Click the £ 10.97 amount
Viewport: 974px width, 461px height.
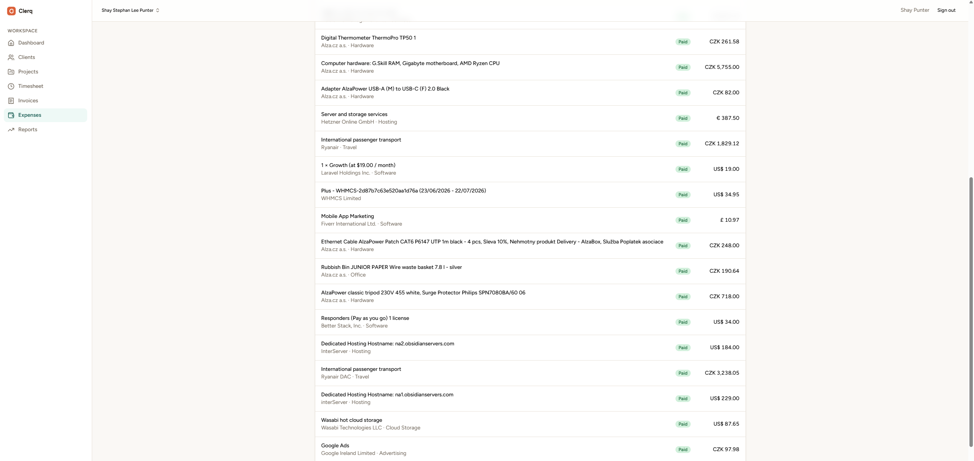tap(730, 220)
